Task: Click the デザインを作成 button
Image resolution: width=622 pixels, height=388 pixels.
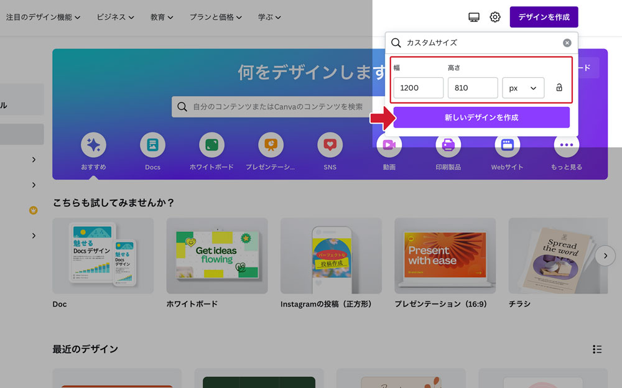Action: coord(544,17)
